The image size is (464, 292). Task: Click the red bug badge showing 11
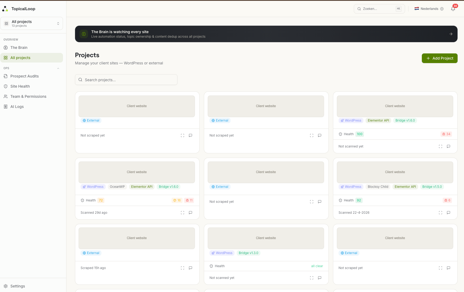point(189,200)
